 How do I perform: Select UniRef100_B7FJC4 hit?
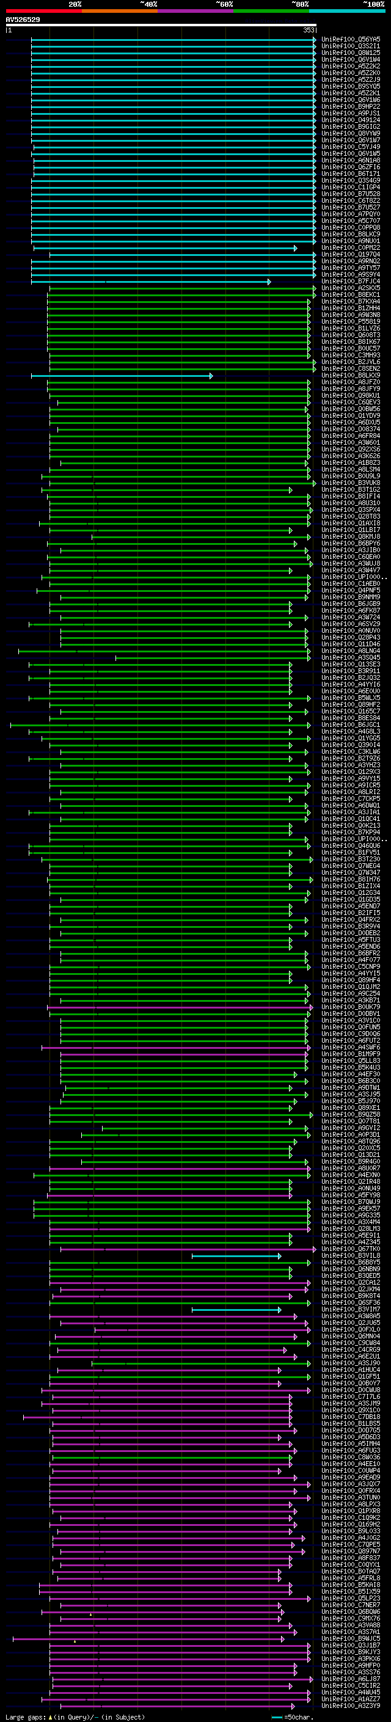click(351, 282)
